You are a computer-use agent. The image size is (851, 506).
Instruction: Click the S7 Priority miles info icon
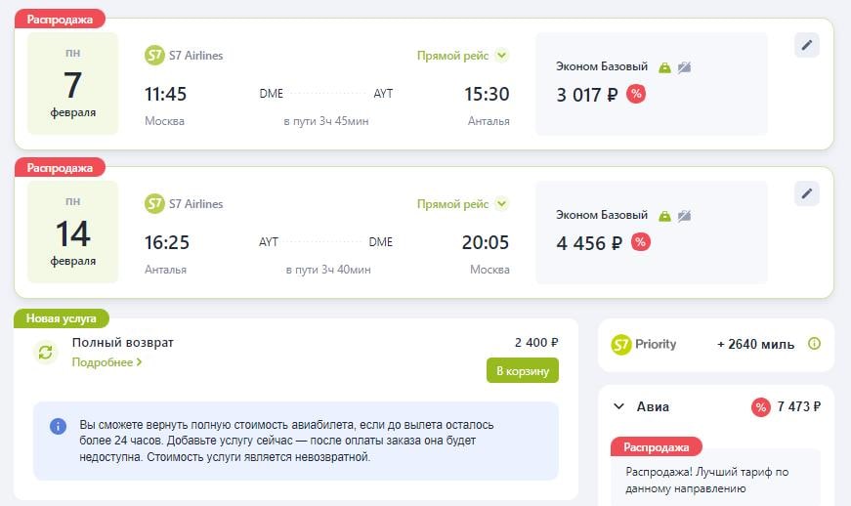814,344
